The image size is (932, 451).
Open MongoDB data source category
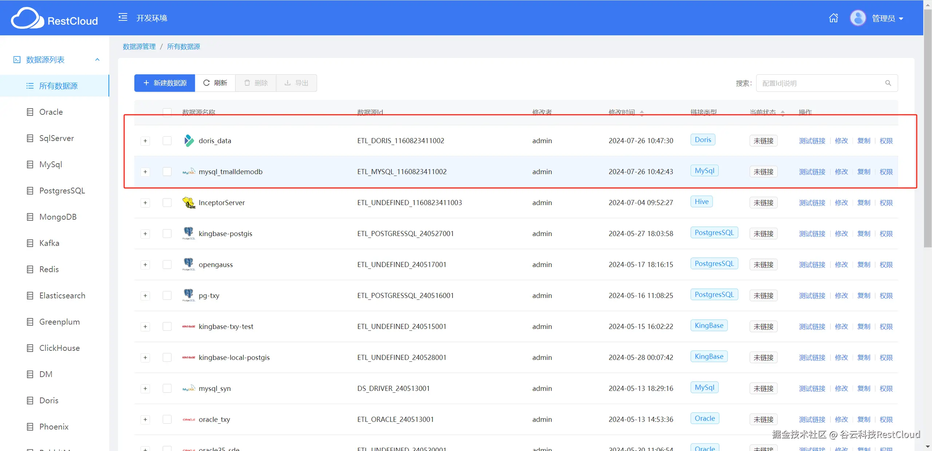point(58,217)
